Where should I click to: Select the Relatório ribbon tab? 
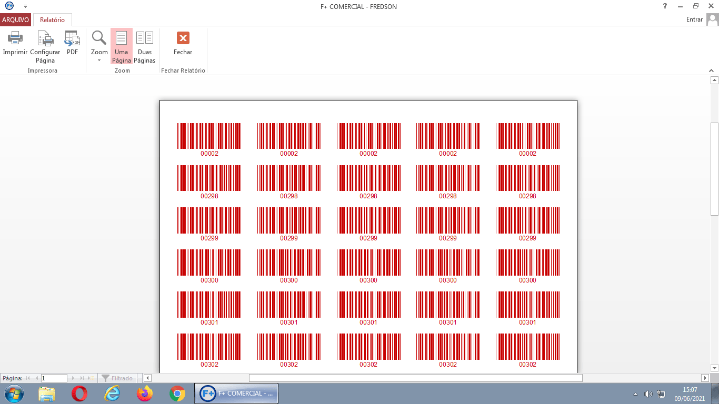coord(52,20)
